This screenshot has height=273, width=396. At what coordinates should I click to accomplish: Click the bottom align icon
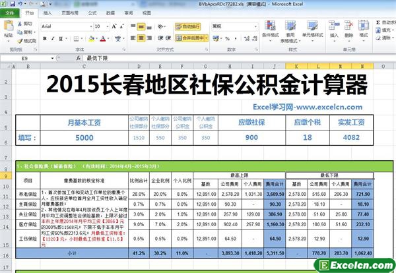tap(149, 26)
